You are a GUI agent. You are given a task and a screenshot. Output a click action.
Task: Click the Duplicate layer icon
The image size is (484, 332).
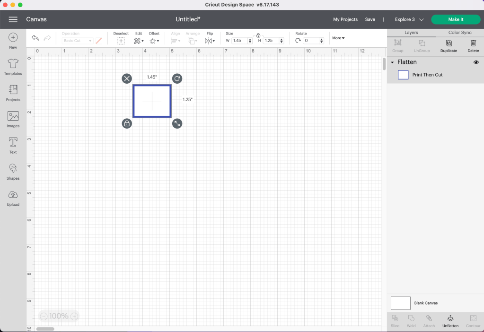(449, 45)
